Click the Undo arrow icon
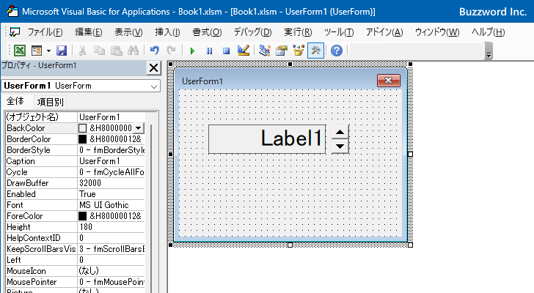The height and width of the screenshot is (293, 534). point(155,51)
